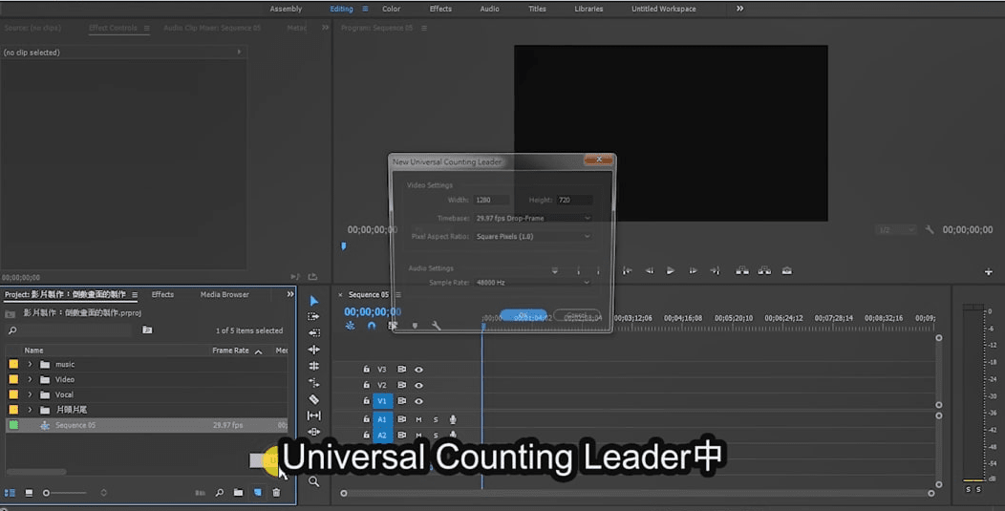The image size is (1005, 511).
Task: Open Find in Project panel footer
Action: (219, 493)
